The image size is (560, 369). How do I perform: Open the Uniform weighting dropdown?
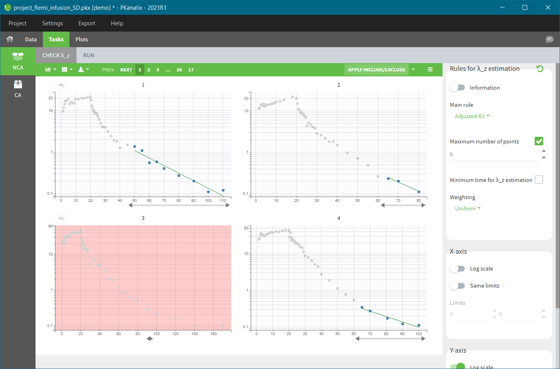(468, 208)
